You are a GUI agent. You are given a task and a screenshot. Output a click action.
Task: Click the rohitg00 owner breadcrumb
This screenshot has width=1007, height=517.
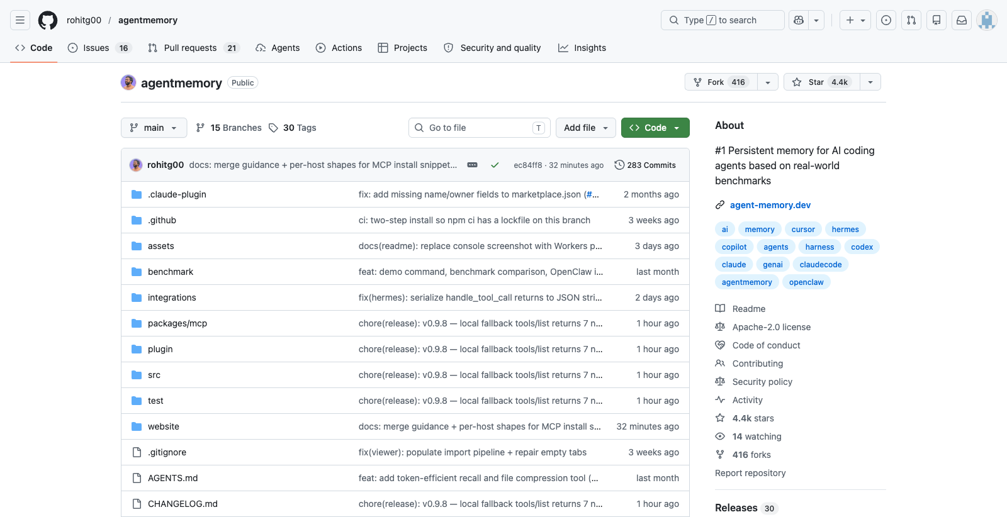(x=84, y=20)
